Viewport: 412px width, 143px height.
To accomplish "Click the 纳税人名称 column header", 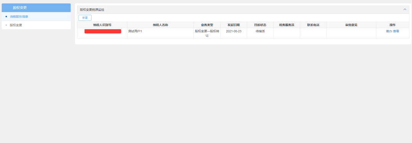I will pos(160,25).
